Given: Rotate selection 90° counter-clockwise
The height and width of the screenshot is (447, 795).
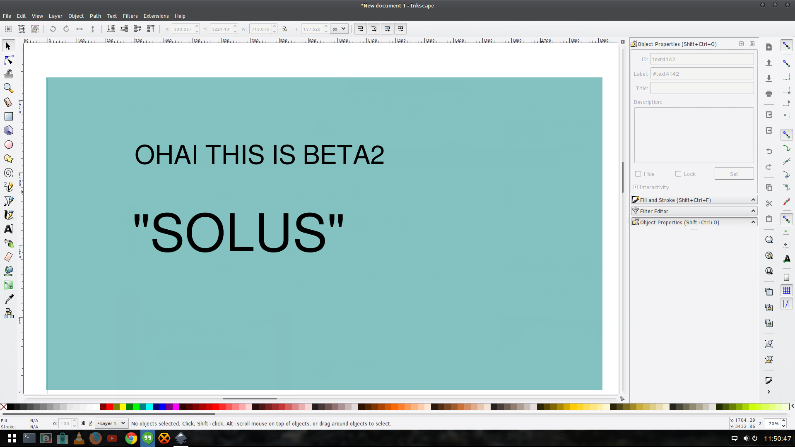Looking at the screenshot, I should [53, 29].
